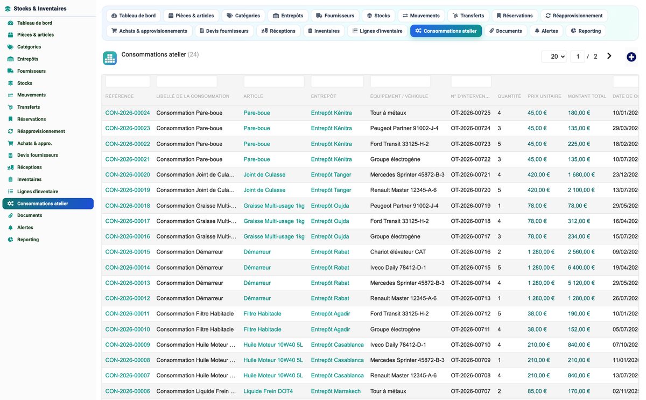Open Entrepôt Oujda link on row CON-2026-00018
Image resolution: width=646 pixels, height=400 pixels.
pyautogui.click(x=330, y=206)
